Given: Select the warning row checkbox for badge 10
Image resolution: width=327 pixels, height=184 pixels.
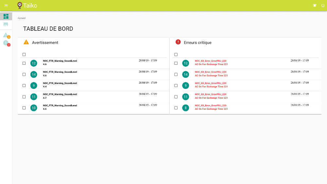Looking at the screenshot, I should 24,108.
